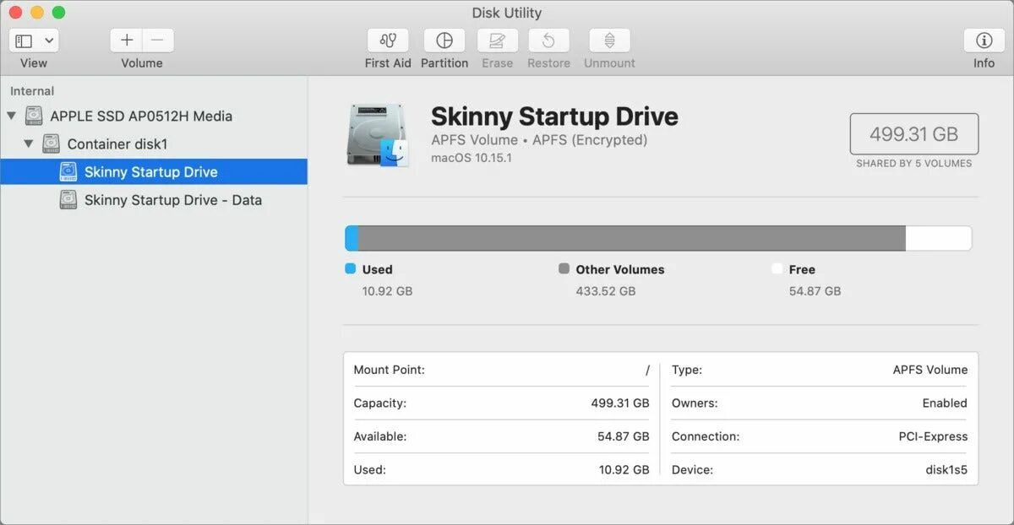Run First Aid on the volume

click(x=388, y=41)
